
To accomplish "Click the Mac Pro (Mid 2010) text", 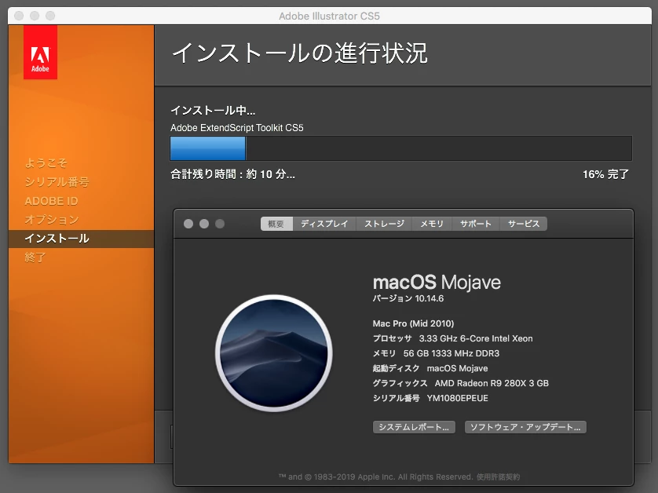I will [413, 323].
